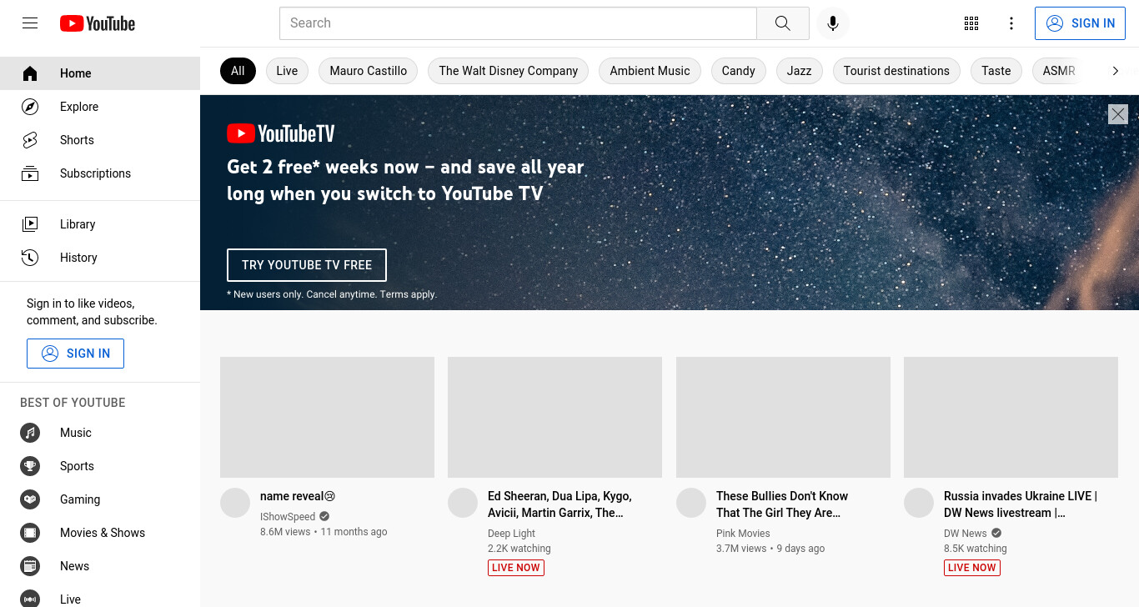1139x607 pixels.
Task: Click TRY YOUTUBE TV FREE button
Action: (x=307, y=265)
